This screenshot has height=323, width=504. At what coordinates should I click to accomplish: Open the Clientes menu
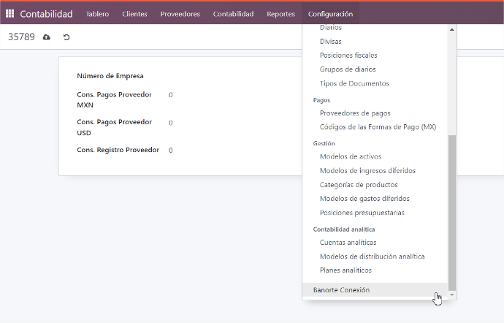[x=134, y=14]
